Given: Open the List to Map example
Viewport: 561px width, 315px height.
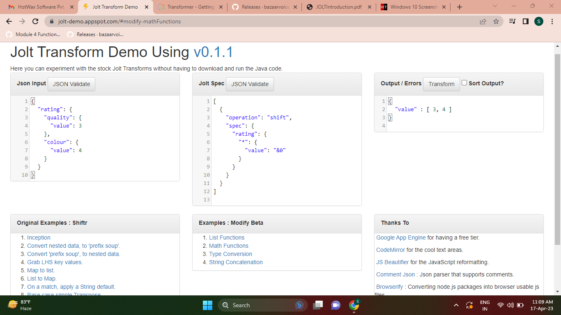Looking at the screenshot, I should 42,278.
